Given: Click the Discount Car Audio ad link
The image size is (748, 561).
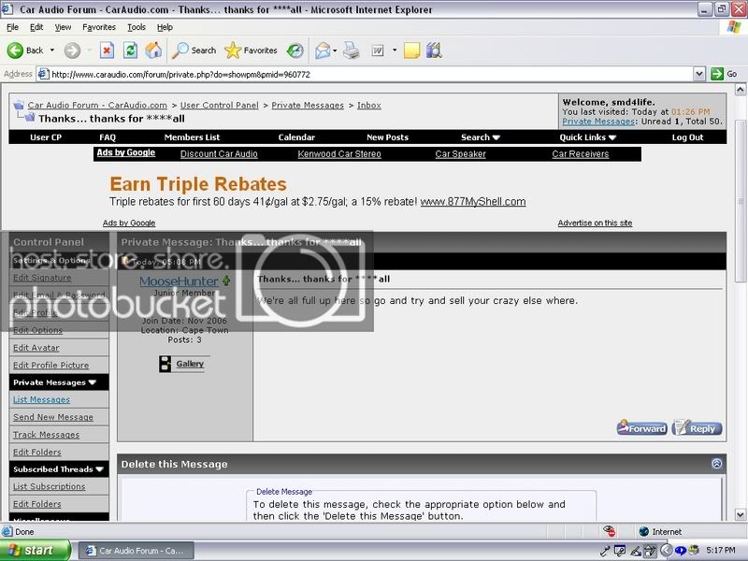Looking at the screenshot, I should (219, 154).
